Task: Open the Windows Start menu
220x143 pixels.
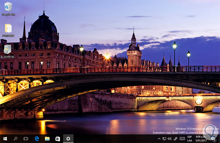Action: tap(5, 139)
